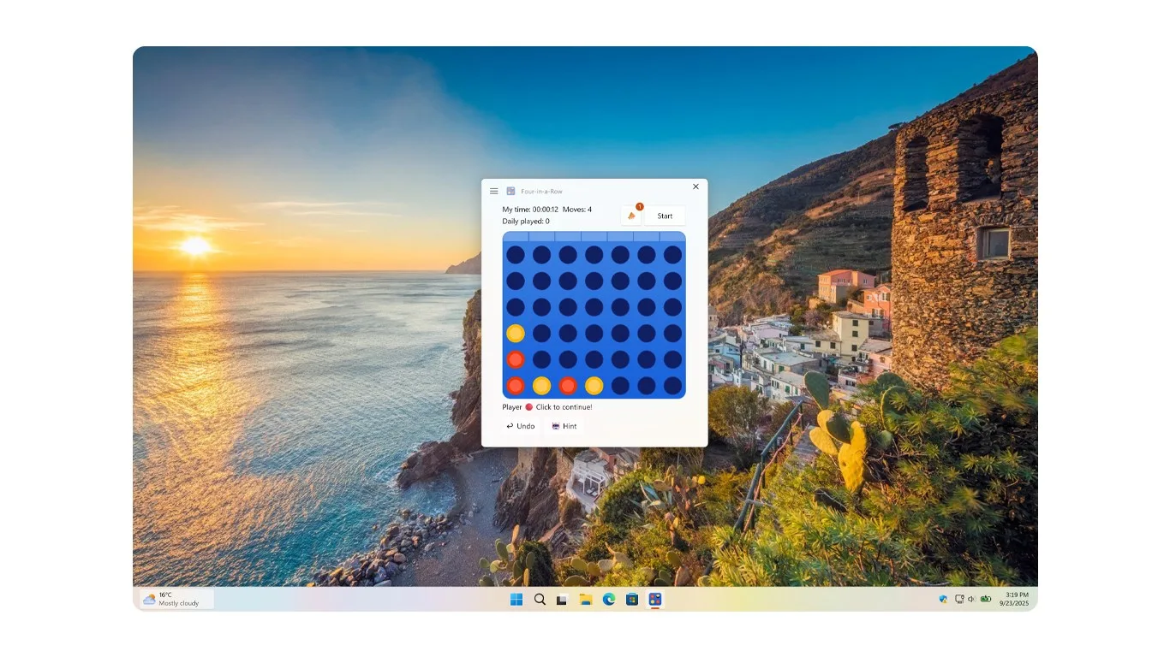Click the 'My time: 00:00:12' text
The image size is (1170, 657).
(x=530, y=210)
